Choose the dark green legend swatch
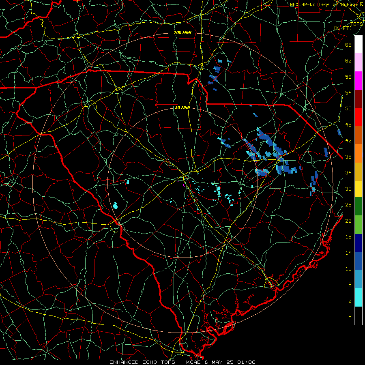Viewport: 365px width, 365px height. [358, 206]
